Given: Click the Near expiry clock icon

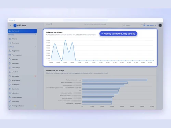Looking at the screenshot, I should [x=10, y=76].
